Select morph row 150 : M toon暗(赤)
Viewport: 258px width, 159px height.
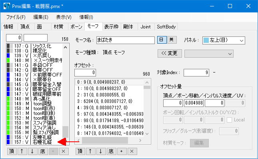point(34,108)
